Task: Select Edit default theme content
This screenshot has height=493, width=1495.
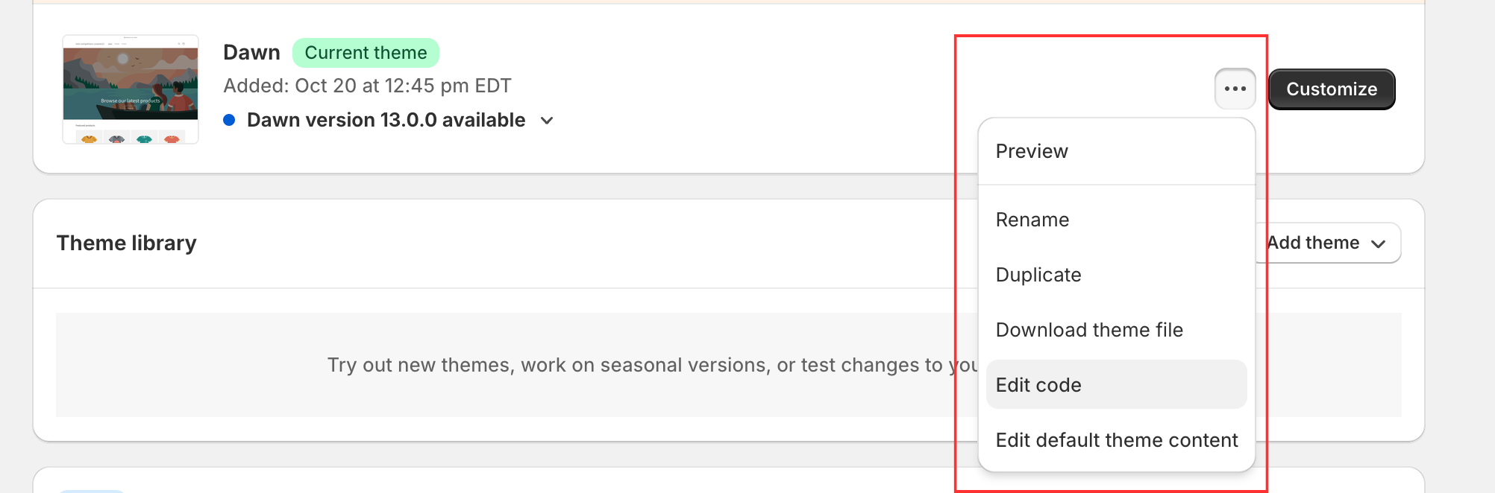Action: click(1116, 439)
